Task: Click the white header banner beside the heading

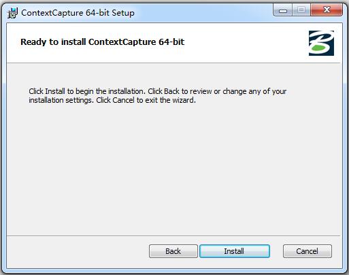Action: coord(246,42)
